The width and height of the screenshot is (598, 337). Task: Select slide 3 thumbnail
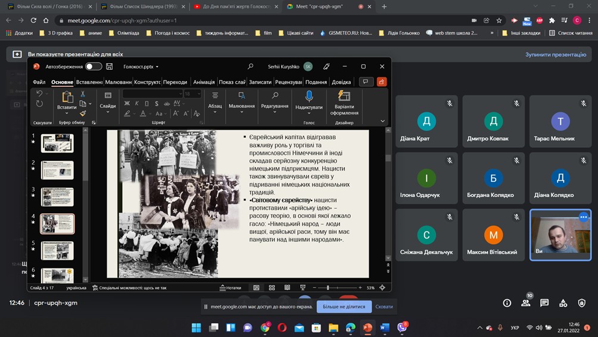(57, 197)
